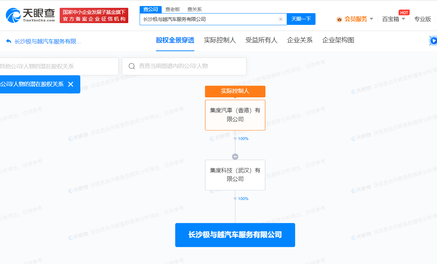
Task: Select the 长沙极与越汽车服务有限公司 node
Action: [235, 235]
